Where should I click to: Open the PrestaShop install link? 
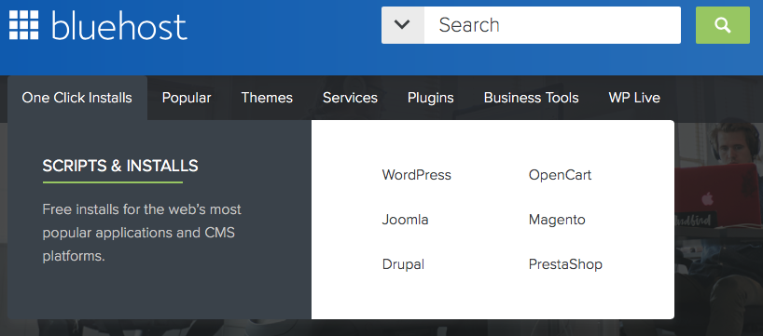tap(565, 264)
